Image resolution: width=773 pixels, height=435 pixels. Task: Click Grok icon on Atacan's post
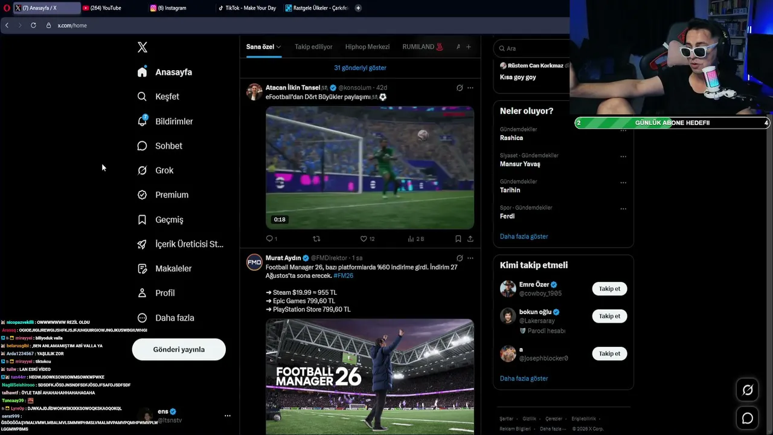(x=460, y=88)
